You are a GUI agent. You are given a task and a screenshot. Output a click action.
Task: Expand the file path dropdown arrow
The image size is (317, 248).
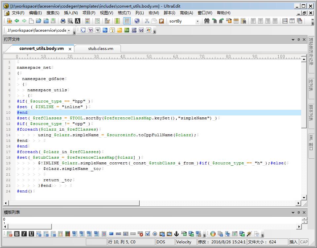pos(69,30)
